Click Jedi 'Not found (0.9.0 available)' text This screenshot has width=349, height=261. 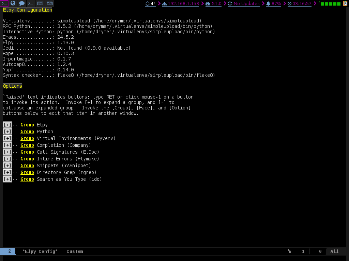tap(94, 48)
